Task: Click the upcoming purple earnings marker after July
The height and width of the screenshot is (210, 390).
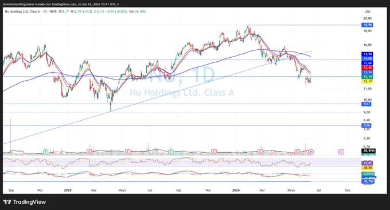Action: (x=341, y=152)
